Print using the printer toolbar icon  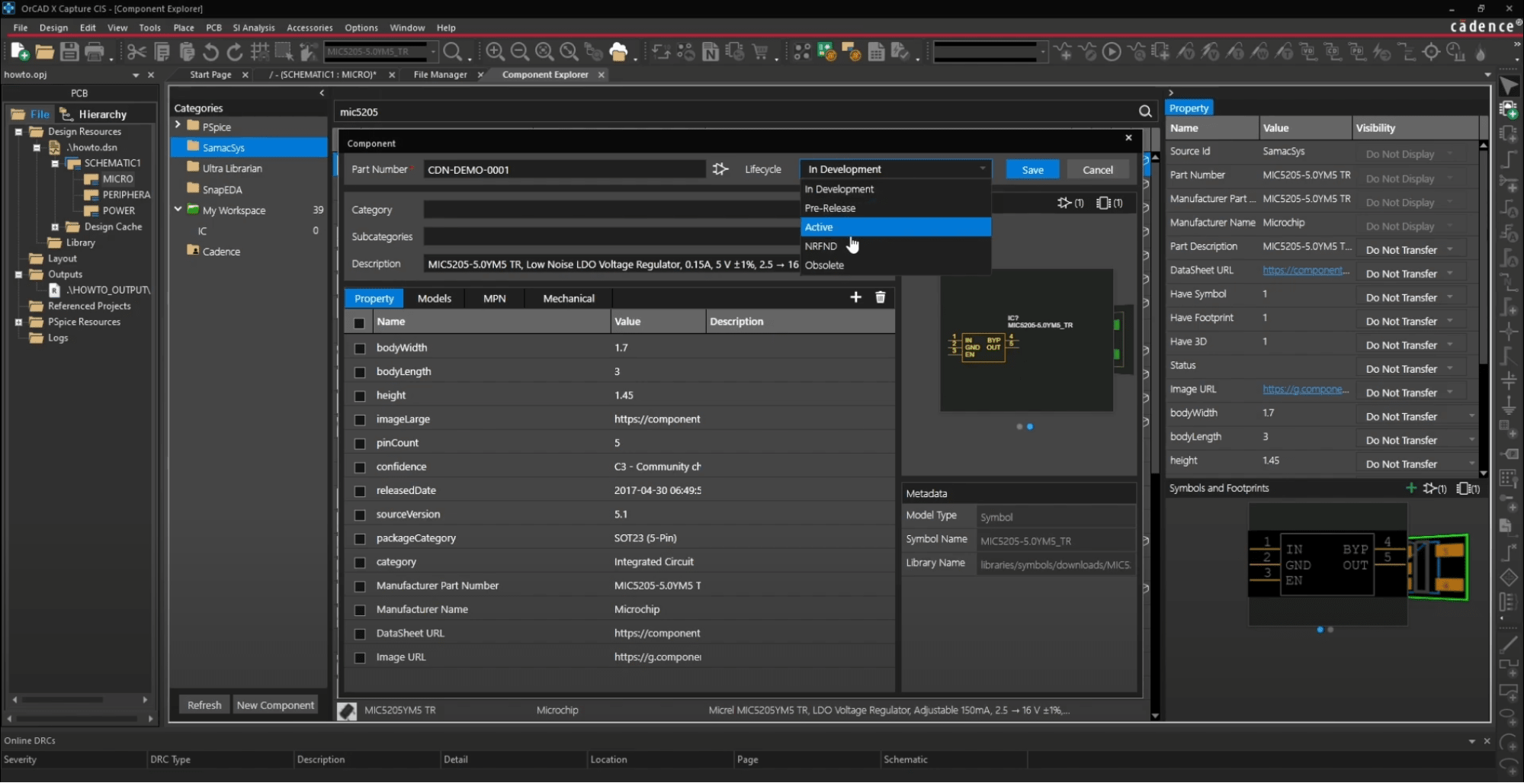(x=95, y=52)
